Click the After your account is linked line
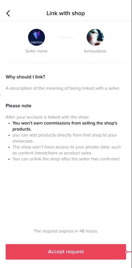Screen dimensions: 132x268 pos(47,117)
